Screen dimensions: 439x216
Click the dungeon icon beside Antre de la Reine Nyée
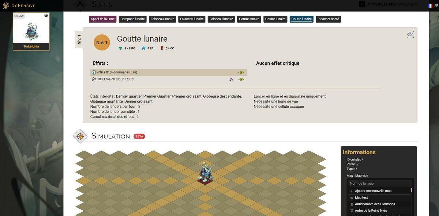click(x=352, y=211)
